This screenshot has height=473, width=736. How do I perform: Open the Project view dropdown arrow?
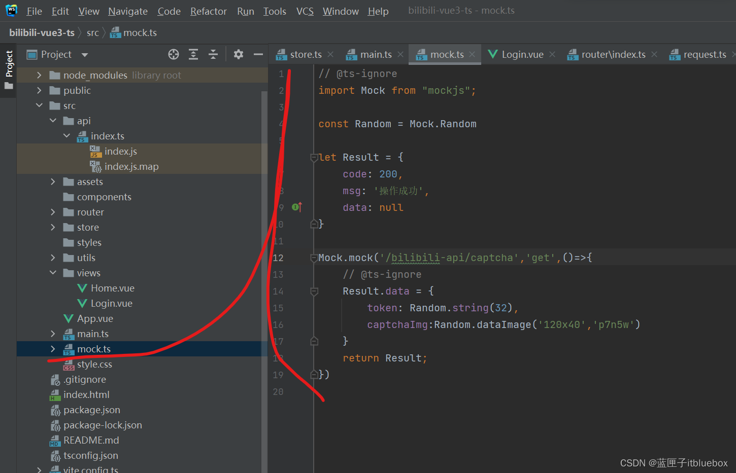point(85,55)
